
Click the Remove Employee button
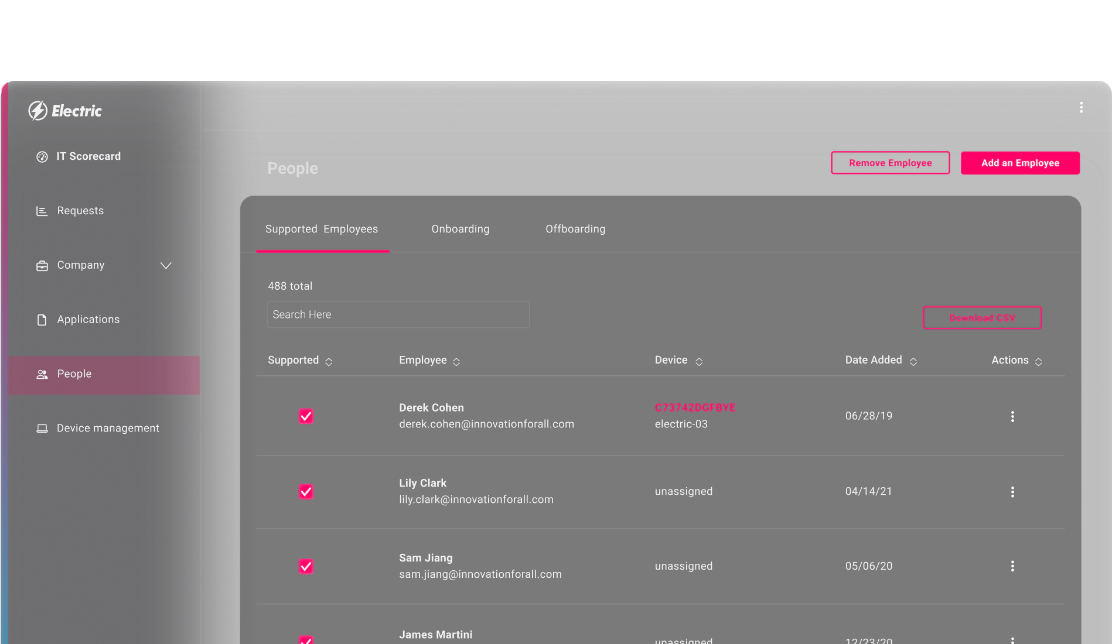pyautogui.click(x=891, y=163)
